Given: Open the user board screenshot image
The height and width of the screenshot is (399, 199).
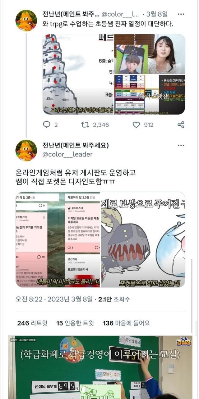Looking at the screenshot, I should pos(58,240).
